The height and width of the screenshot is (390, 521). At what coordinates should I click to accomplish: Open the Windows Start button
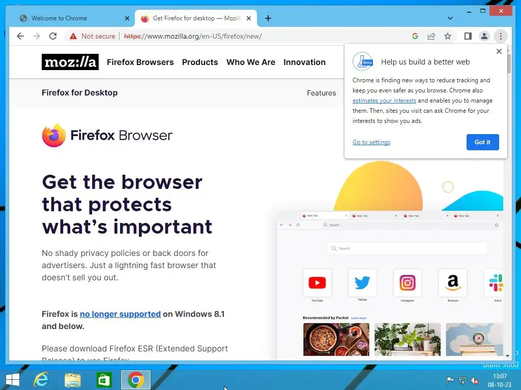pos(13,380)
